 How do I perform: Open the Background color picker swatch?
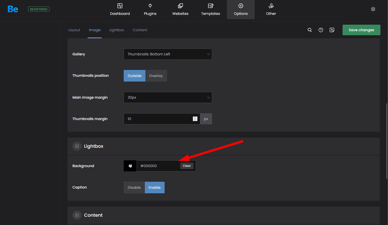130,166
